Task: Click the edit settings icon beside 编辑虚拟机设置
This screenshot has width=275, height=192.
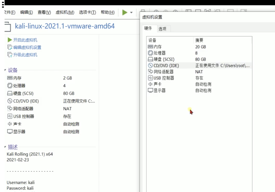Action: coord(10,47)
